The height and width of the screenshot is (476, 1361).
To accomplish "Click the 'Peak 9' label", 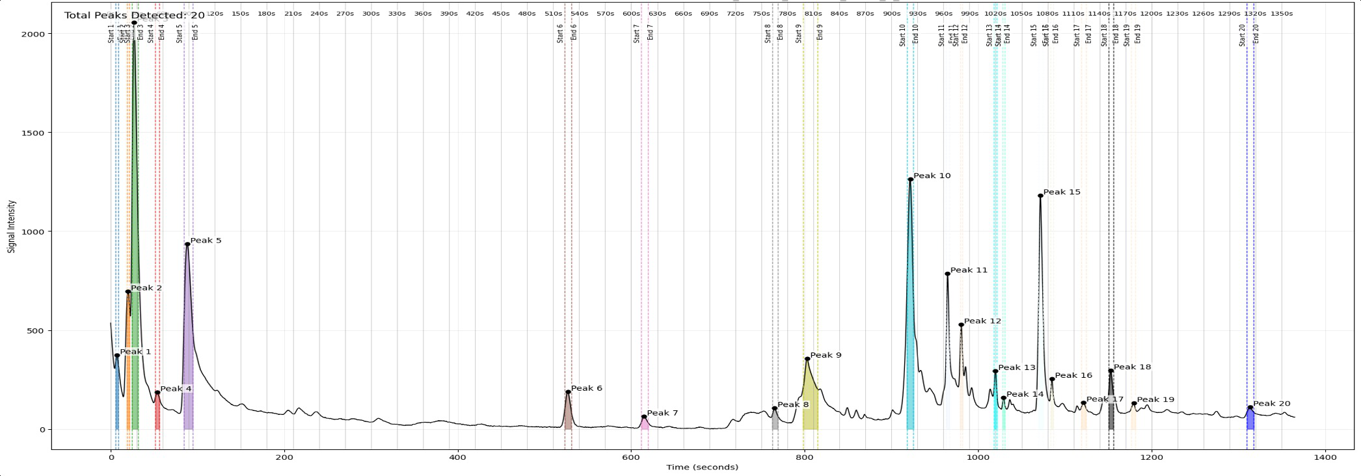I will click(826, 355).
